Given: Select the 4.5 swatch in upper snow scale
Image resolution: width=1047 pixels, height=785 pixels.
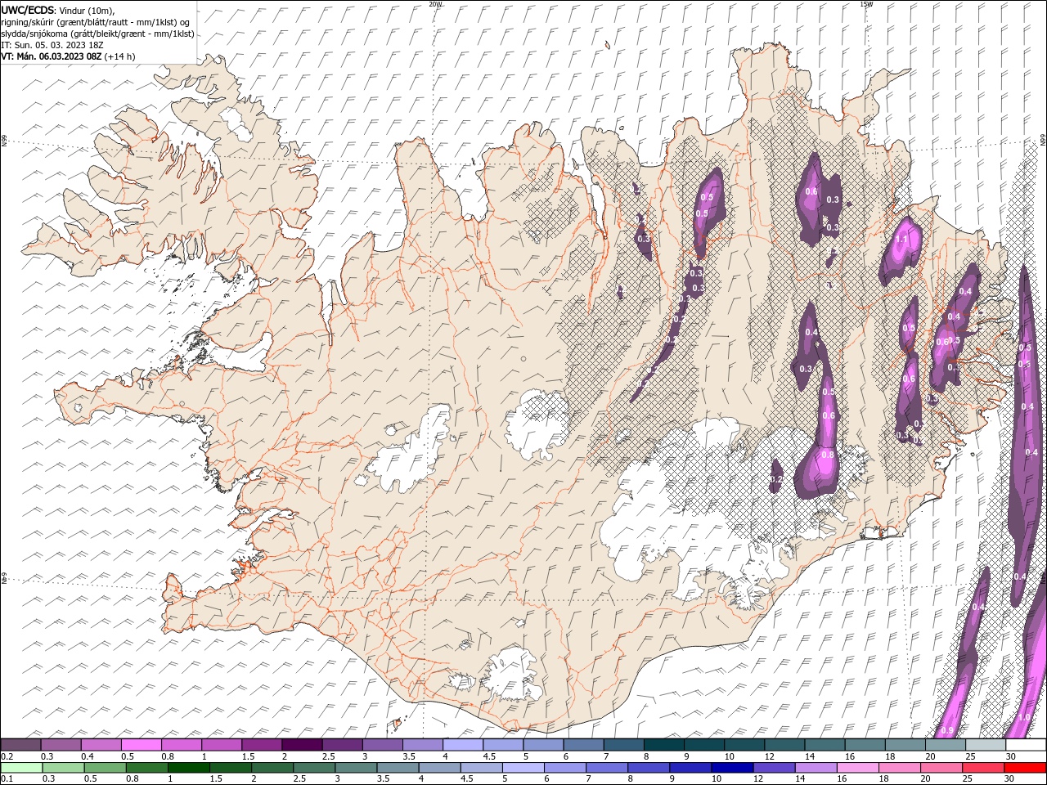Looking at the screenshot, I should (502, 745).
